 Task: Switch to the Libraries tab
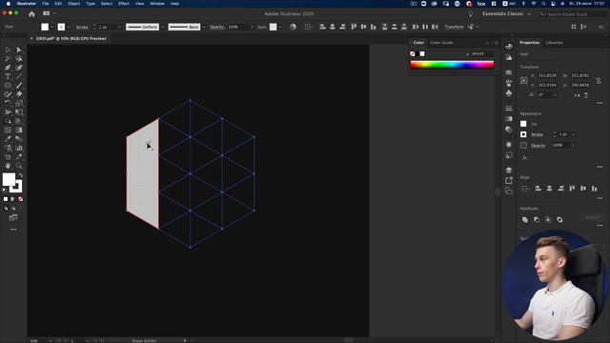[x=555, y=42]
